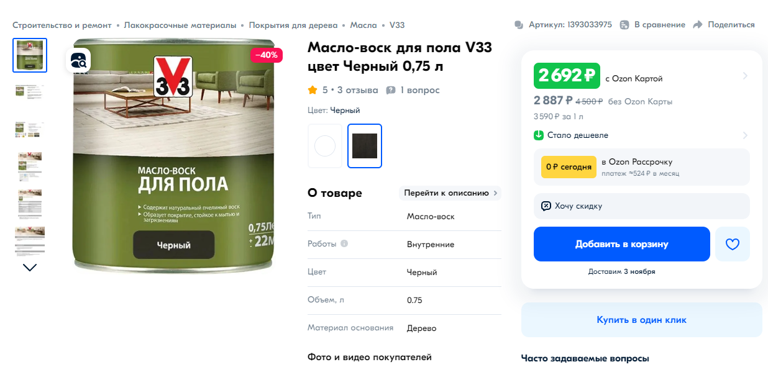Image resolution: width=768 pixels, height=367 pixels.
Task: Open 'Перейти к описанию' link
Action: tap(450, 193)
